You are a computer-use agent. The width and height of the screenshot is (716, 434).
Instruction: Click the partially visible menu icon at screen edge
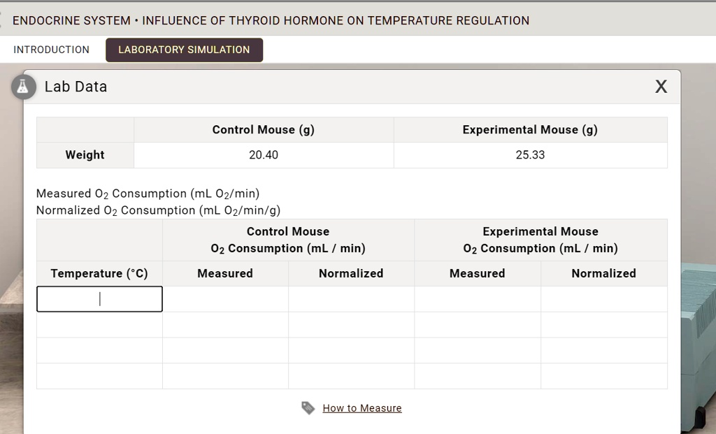tap(2, 18)
